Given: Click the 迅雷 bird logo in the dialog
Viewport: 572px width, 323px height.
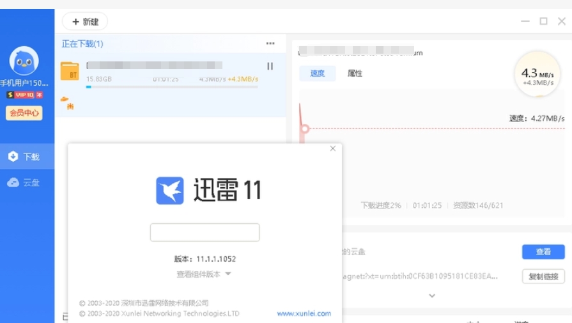Looking at the screenshot, I should click(x=170, y=191).
